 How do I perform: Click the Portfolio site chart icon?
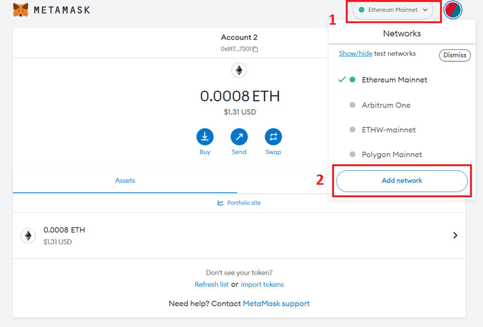(220, 203)
